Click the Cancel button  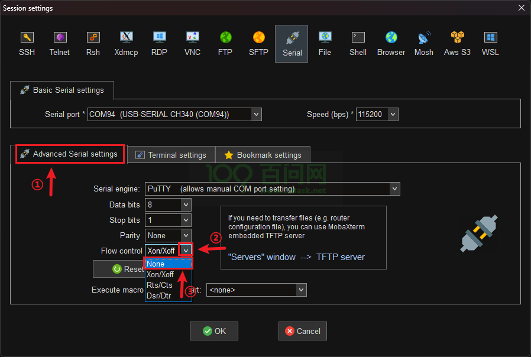click(x=303, y=331)
